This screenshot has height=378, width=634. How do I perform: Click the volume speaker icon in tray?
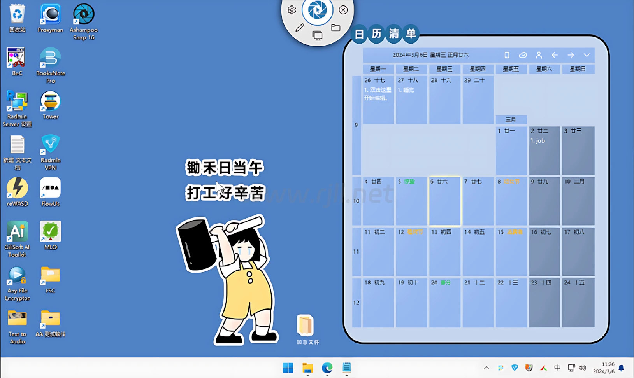[x=582, y=368]
